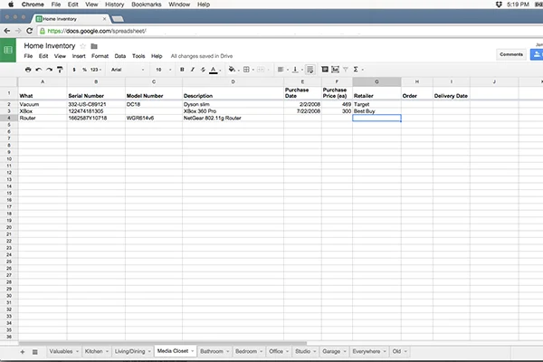
Task: Open the Functions sigma menu
Action: click(x=357, y=70)
